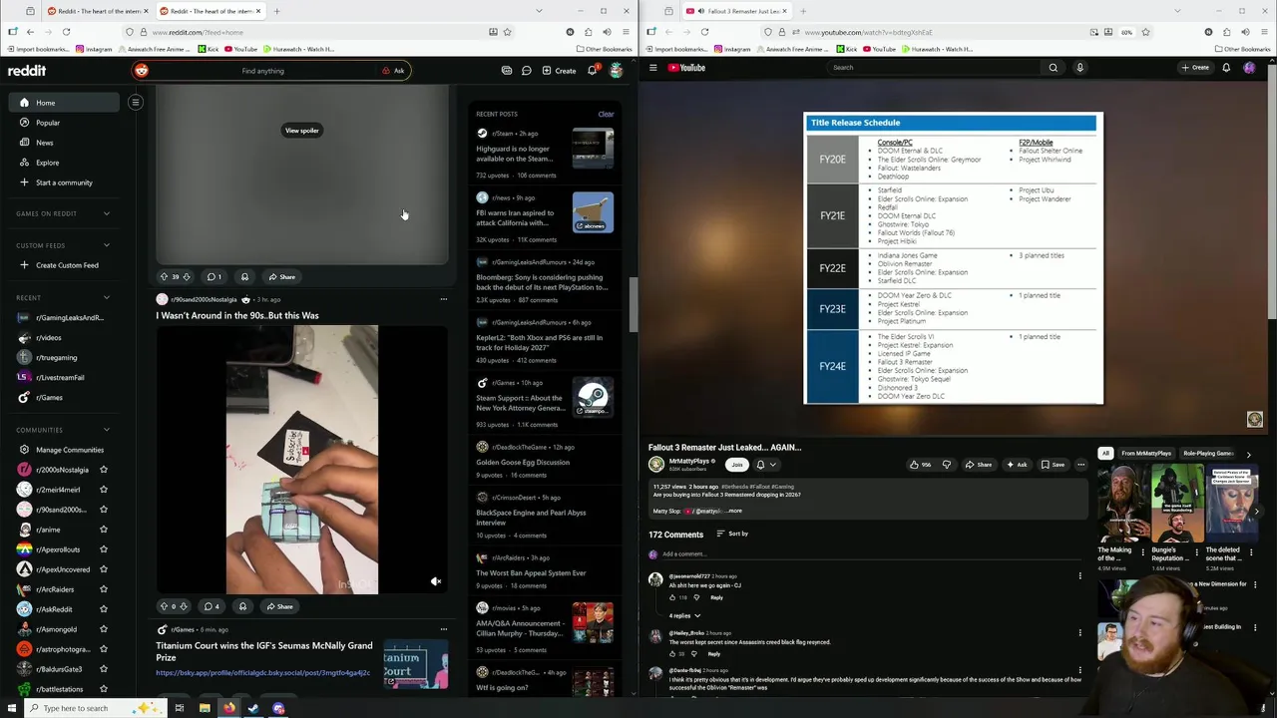
Task: Like the @jasonarnold727 comment
Action: 671,597
